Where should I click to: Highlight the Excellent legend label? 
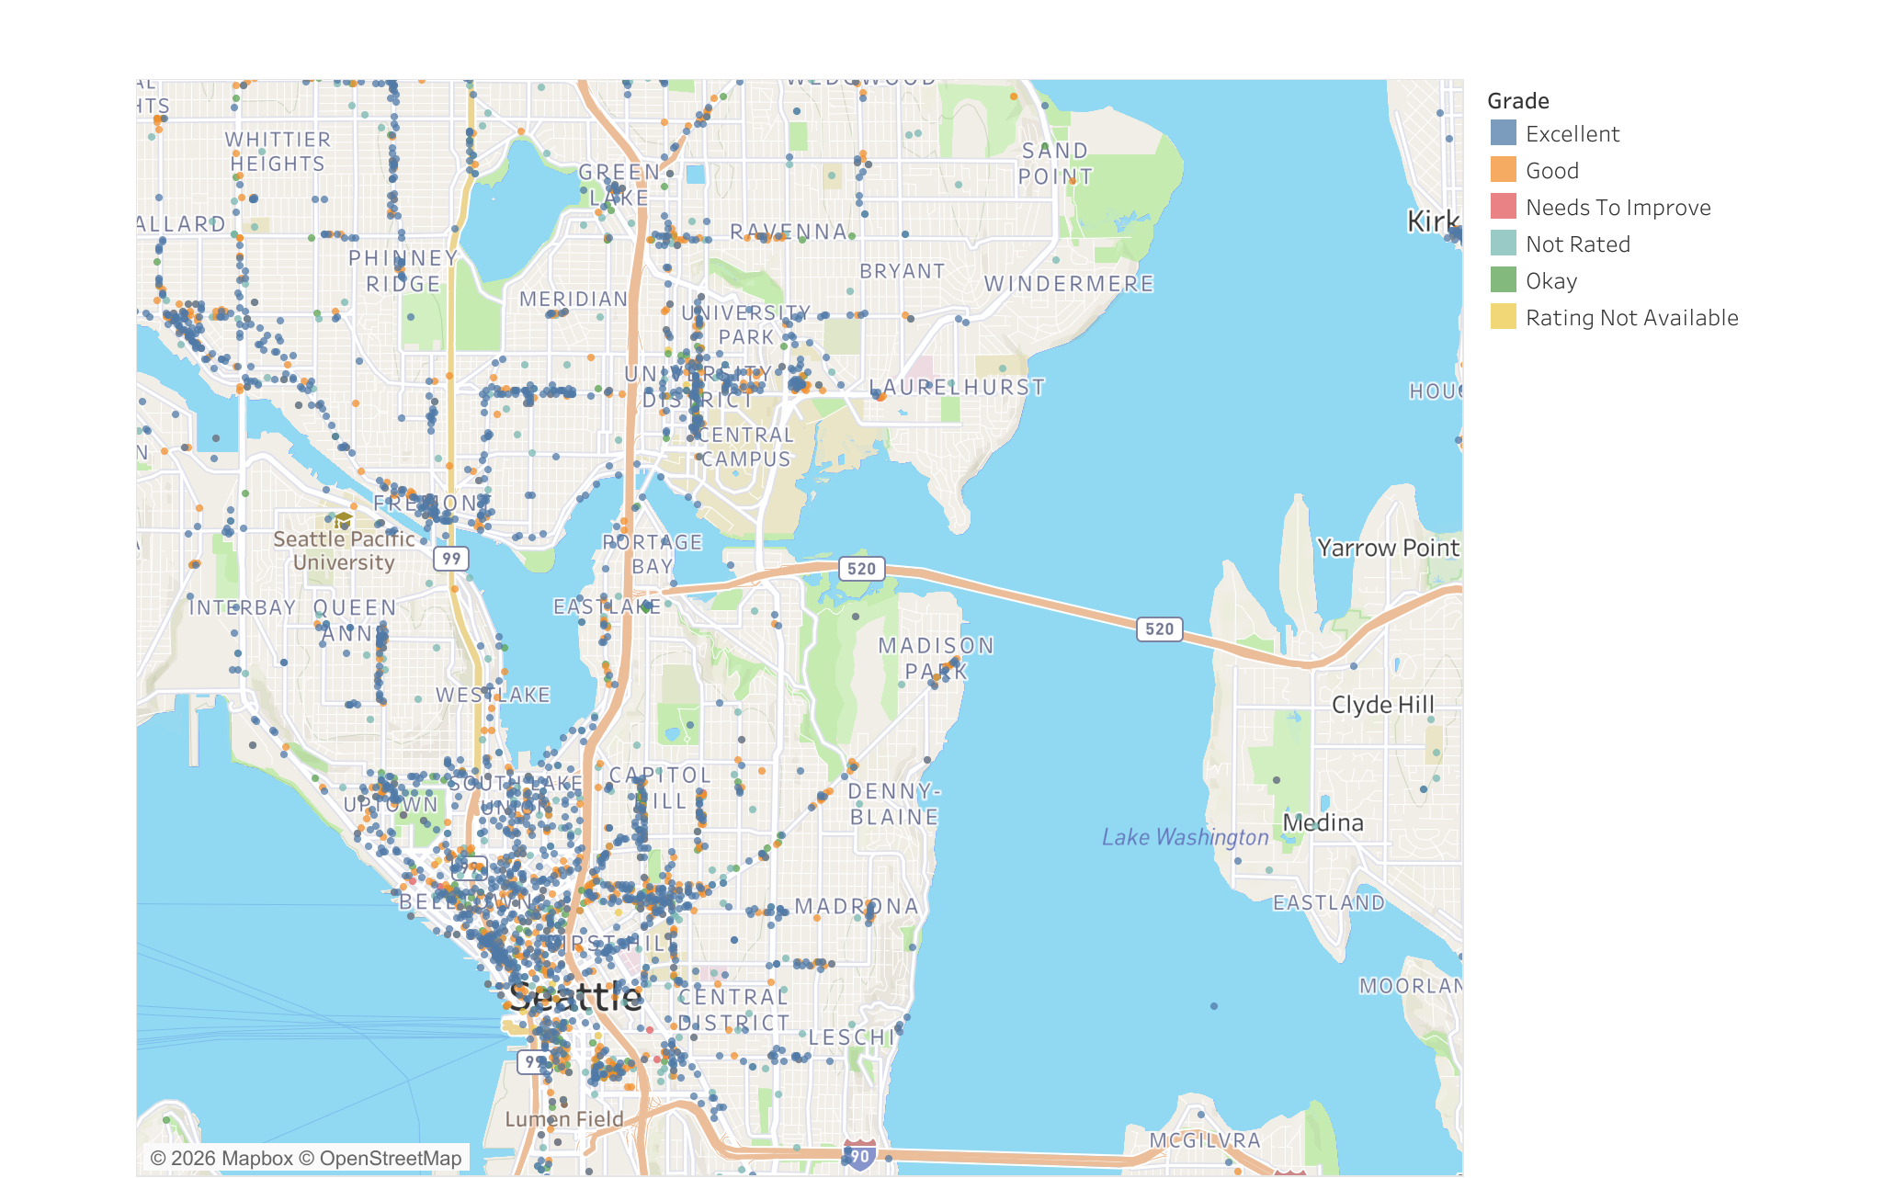click(x=1573, y=134)
